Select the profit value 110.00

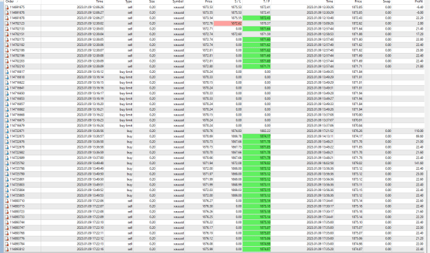(x=419, y=131)
